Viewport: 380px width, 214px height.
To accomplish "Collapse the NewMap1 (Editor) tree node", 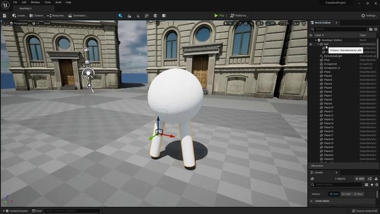I will tap(316, 40).
